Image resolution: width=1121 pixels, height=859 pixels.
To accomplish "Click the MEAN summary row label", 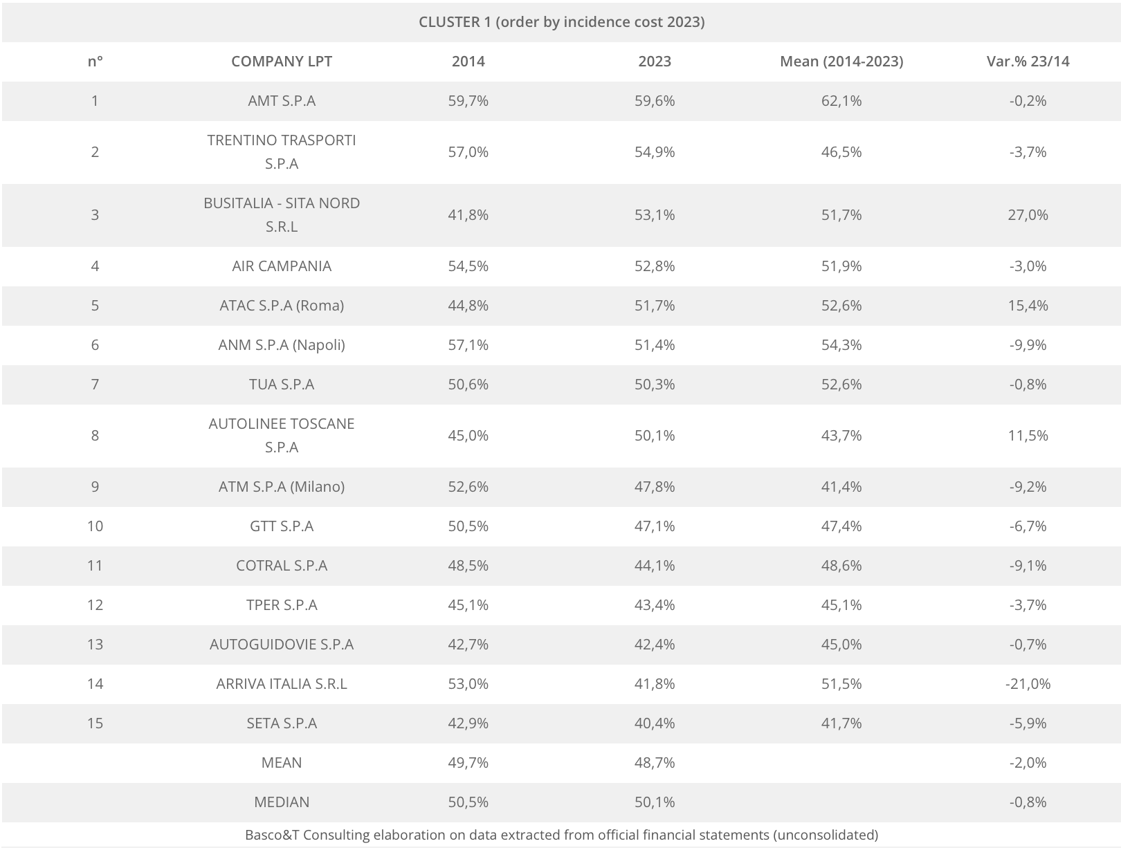I will click(281, 762).
